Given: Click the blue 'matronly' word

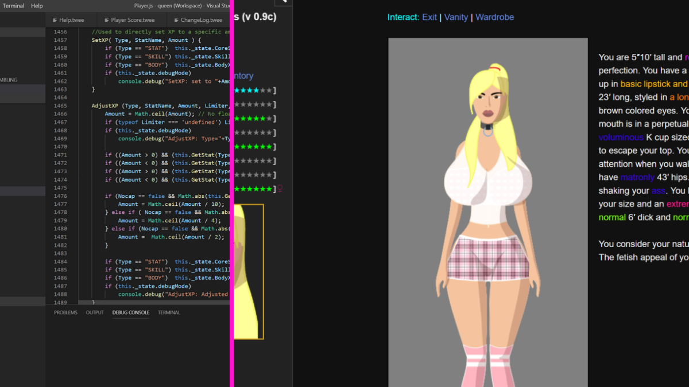Looking at the screenshot, I should point(637,177).
